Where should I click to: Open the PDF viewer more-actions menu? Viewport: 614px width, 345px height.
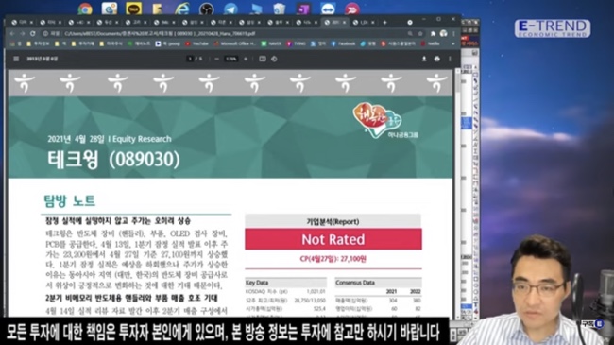pyautogui.click(x=450, y=59)
